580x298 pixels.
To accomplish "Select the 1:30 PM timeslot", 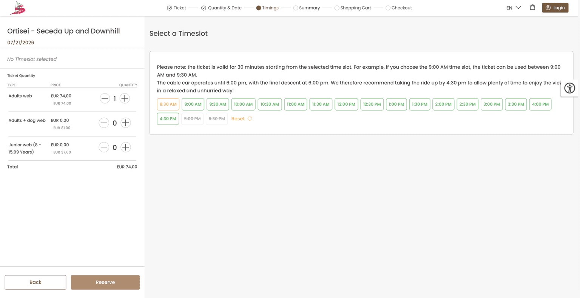I will tap(420, 104).
